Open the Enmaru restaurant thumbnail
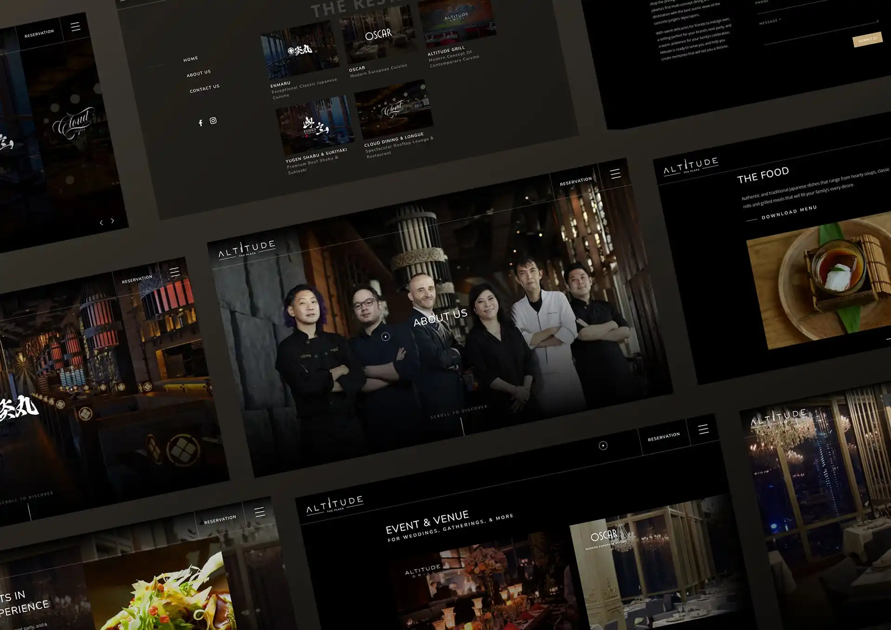This screenshot has height=630, width=891. (x=300, y=50)
